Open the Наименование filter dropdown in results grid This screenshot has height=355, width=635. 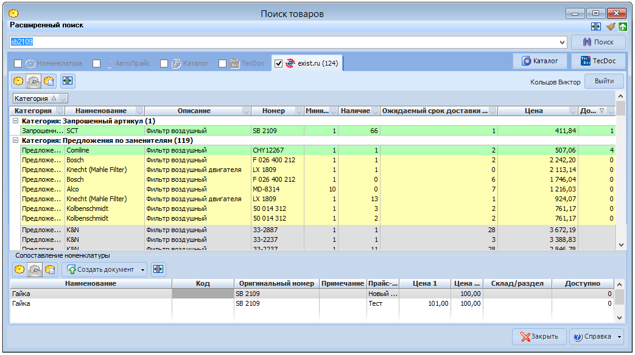[x=139, y=111]
